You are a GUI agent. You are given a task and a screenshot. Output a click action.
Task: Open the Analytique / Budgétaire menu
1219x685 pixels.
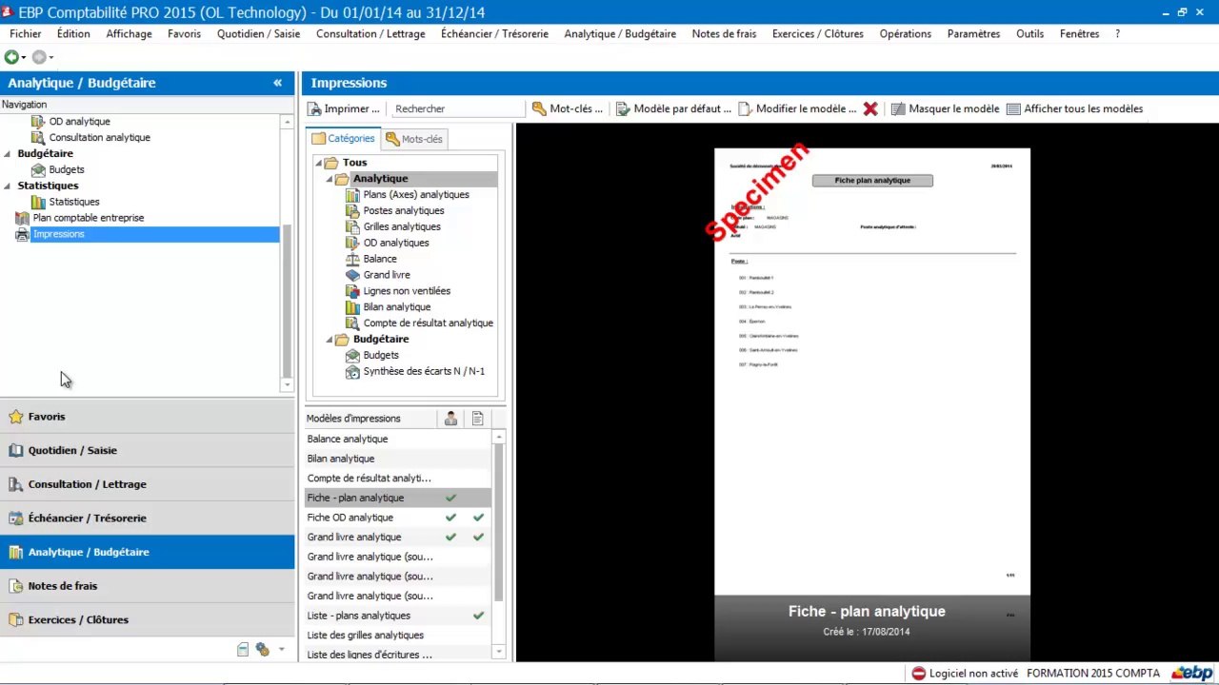pos(620,33)
